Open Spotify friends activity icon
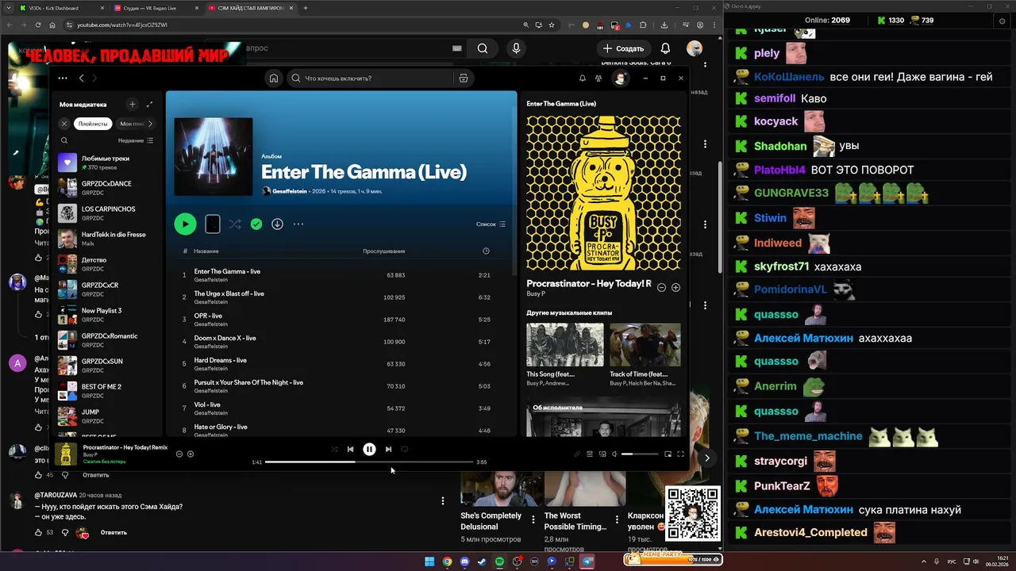Image resolution: width=1016 pixels, height=571 pixels. tap(598, 79)
